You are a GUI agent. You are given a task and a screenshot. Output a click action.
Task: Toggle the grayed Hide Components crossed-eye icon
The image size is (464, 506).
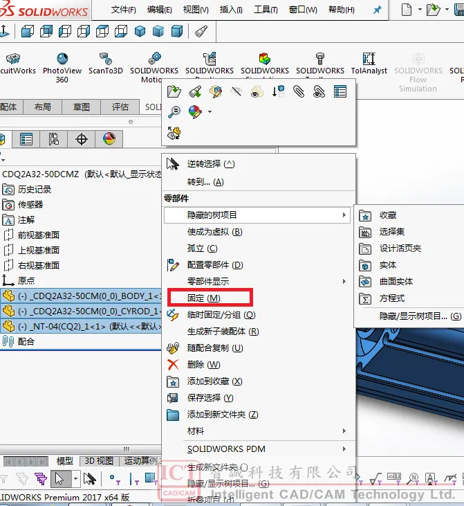[x=236, y=91]
